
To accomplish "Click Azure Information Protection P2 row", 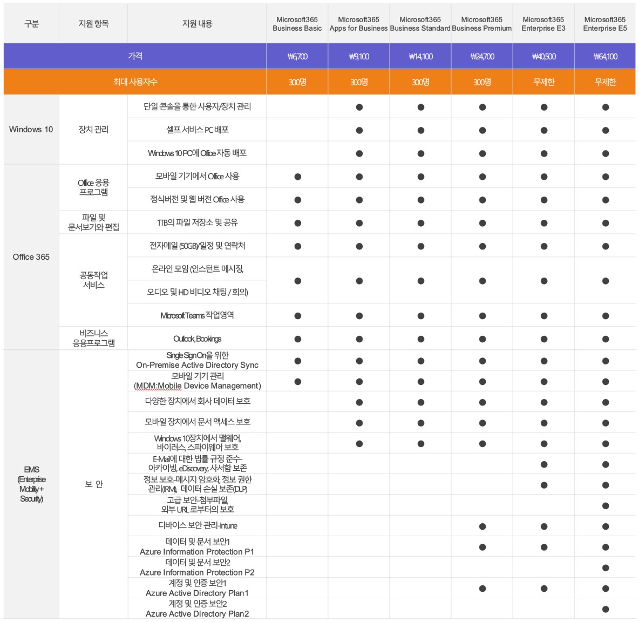I will click(x=197, y=567).
